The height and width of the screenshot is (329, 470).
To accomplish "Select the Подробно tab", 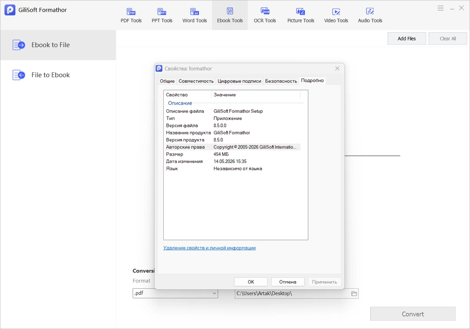I will coord(313,80).
